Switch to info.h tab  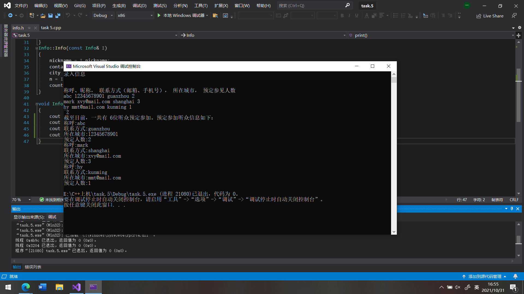pyautogui.click(x=19, y=28)
